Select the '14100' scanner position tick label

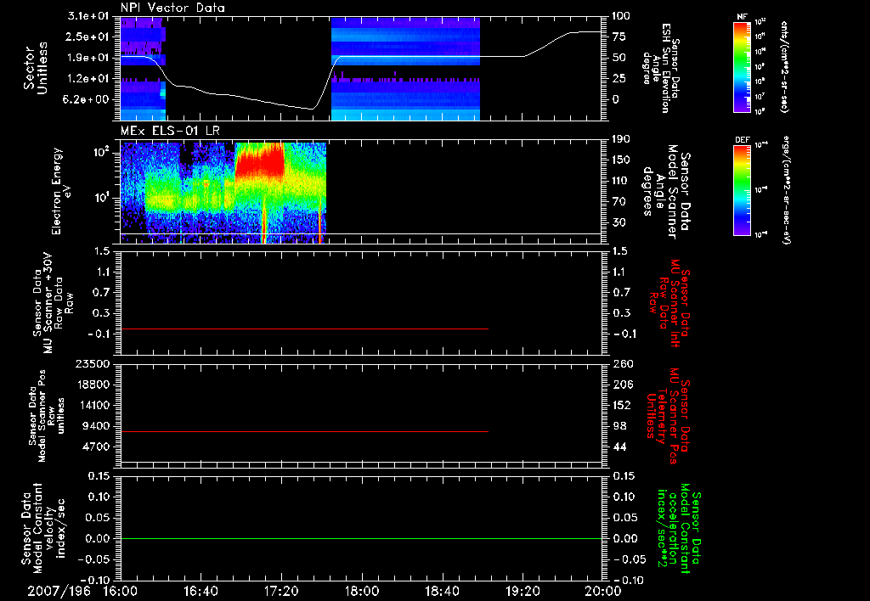93,405
